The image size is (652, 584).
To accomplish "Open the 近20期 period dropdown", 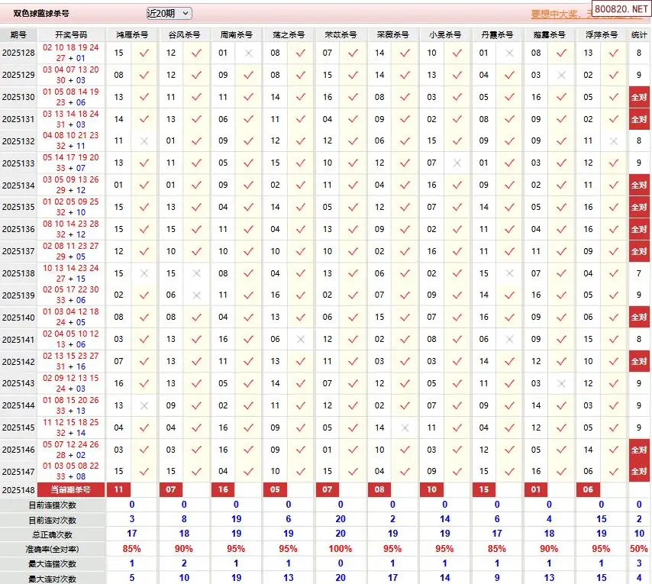I will click(x=169, y=13).
